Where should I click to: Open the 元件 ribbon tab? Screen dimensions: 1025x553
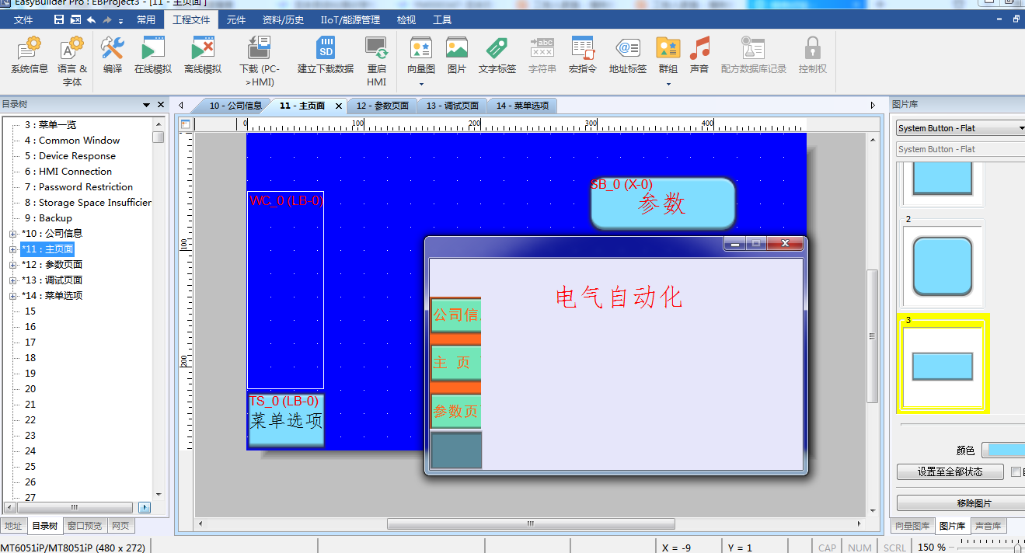point(236,19)
